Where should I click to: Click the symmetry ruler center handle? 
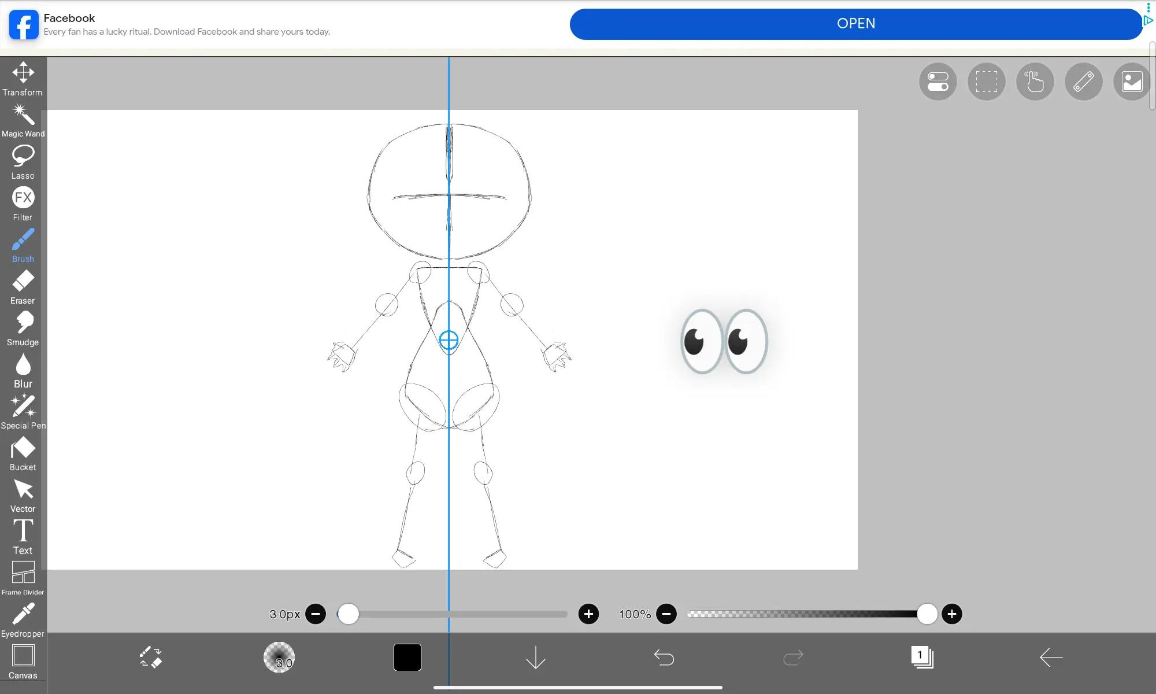coord(449,340)
